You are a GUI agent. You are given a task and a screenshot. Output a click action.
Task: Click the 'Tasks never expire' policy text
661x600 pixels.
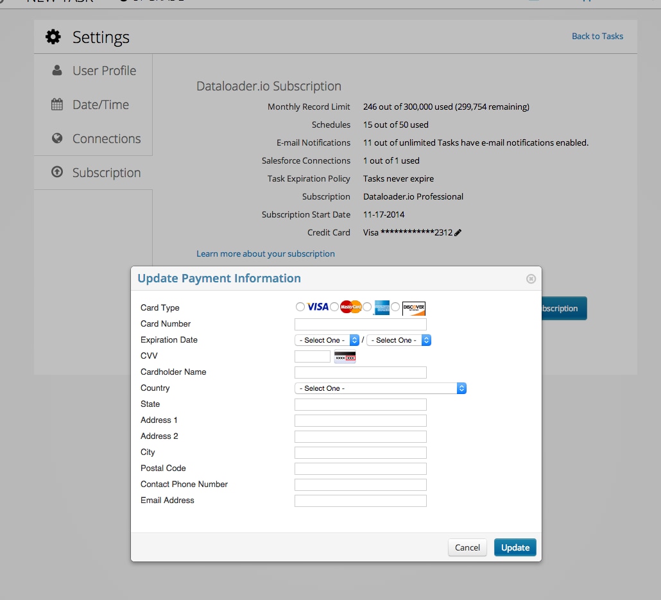coord(399,179)
